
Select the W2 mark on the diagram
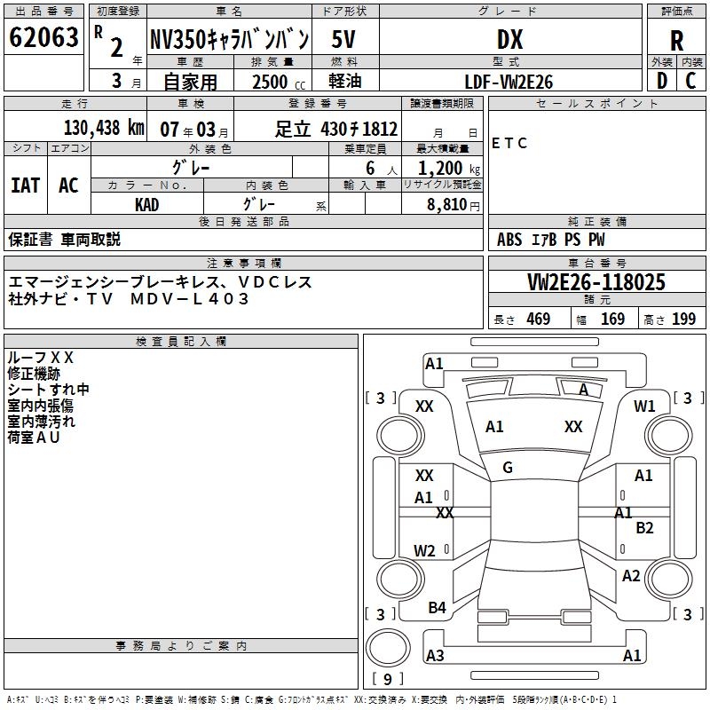click(424, 550)
